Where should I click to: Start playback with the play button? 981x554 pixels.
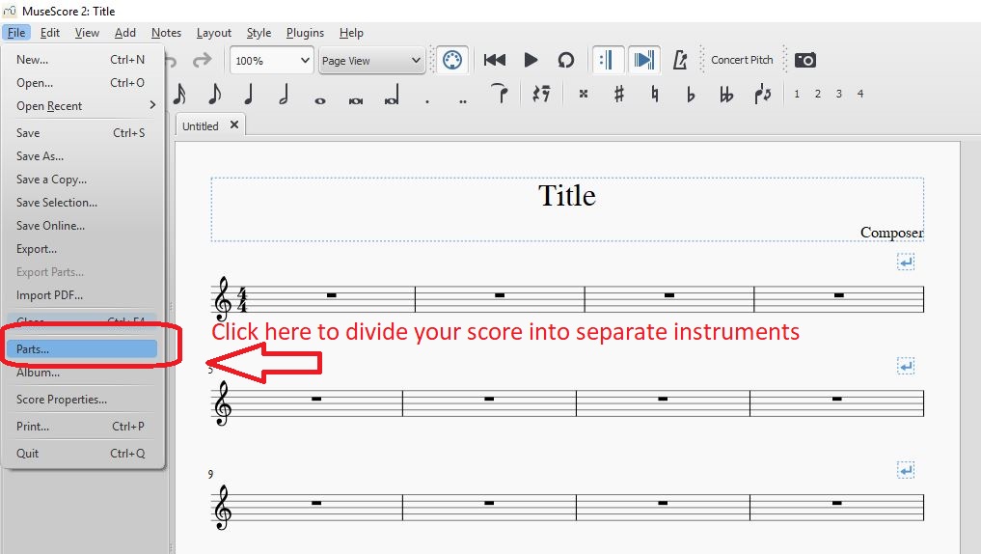point(531,60)
